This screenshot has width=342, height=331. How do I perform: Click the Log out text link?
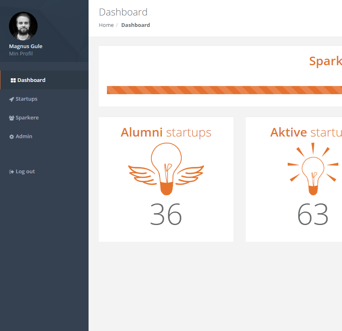coord(25,172)
